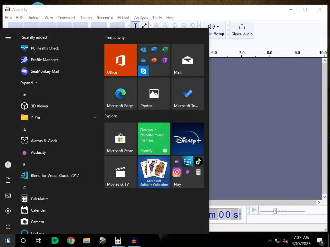Click the 8.0 mark on Audacity timeline
330x247 pixels.
coord(269,53)
